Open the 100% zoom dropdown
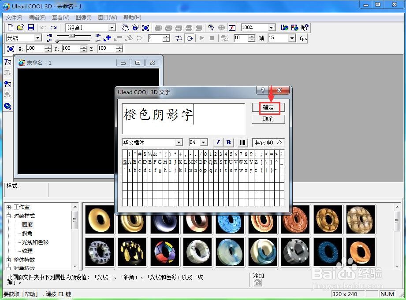 [271, 27]
